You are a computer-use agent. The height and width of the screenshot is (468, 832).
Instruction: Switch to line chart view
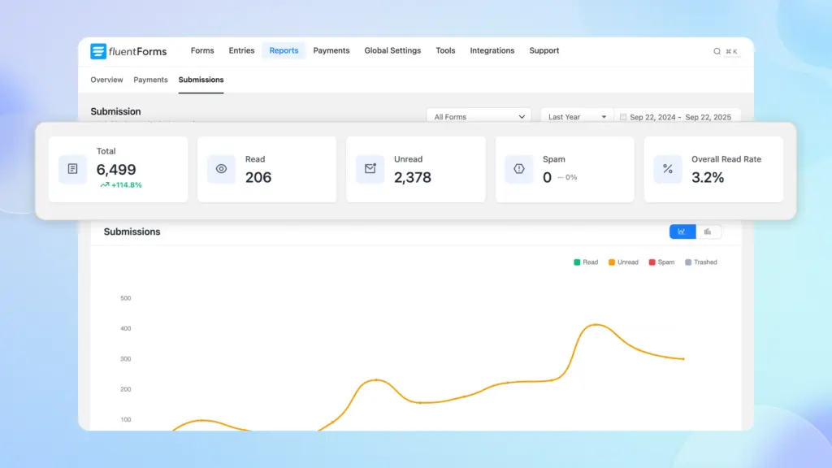[x=682, y=232]
